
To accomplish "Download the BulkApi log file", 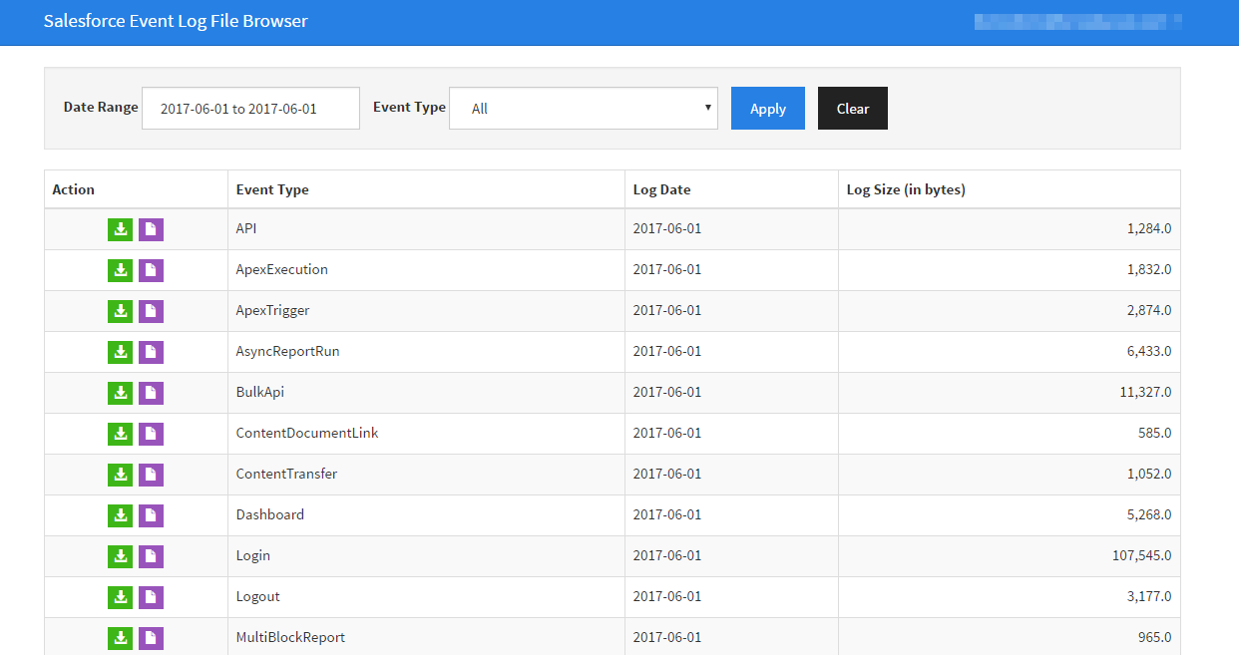I will point(121,393).
